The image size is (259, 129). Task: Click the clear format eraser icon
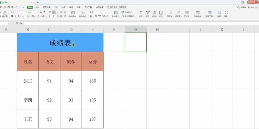[x=44, y=16]
